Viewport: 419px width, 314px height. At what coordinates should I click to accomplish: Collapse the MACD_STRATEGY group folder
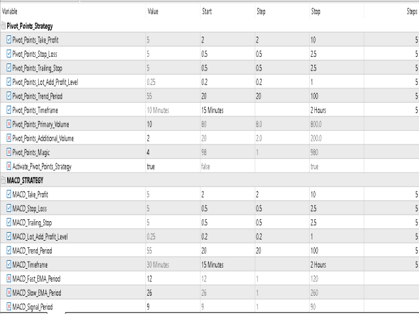coord(3,181)
